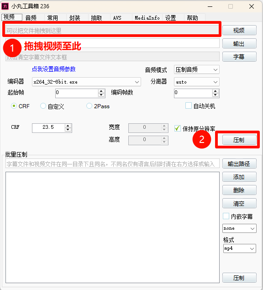This screenshot has width=263, height=290.
Task: Decrease the 编码帧数 value with down arrow
Action: coord(215,95)
